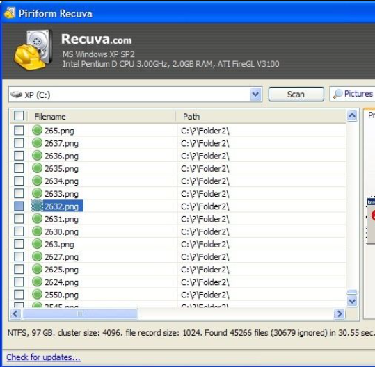Click the green status icon for 263.png
The image size is (375, 367).
pyautogui.click(x=37, y=244)
